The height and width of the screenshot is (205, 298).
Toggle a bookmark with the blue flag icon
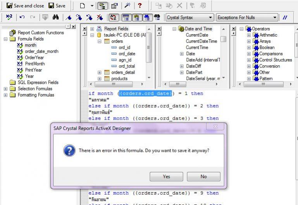coord(69,17)
